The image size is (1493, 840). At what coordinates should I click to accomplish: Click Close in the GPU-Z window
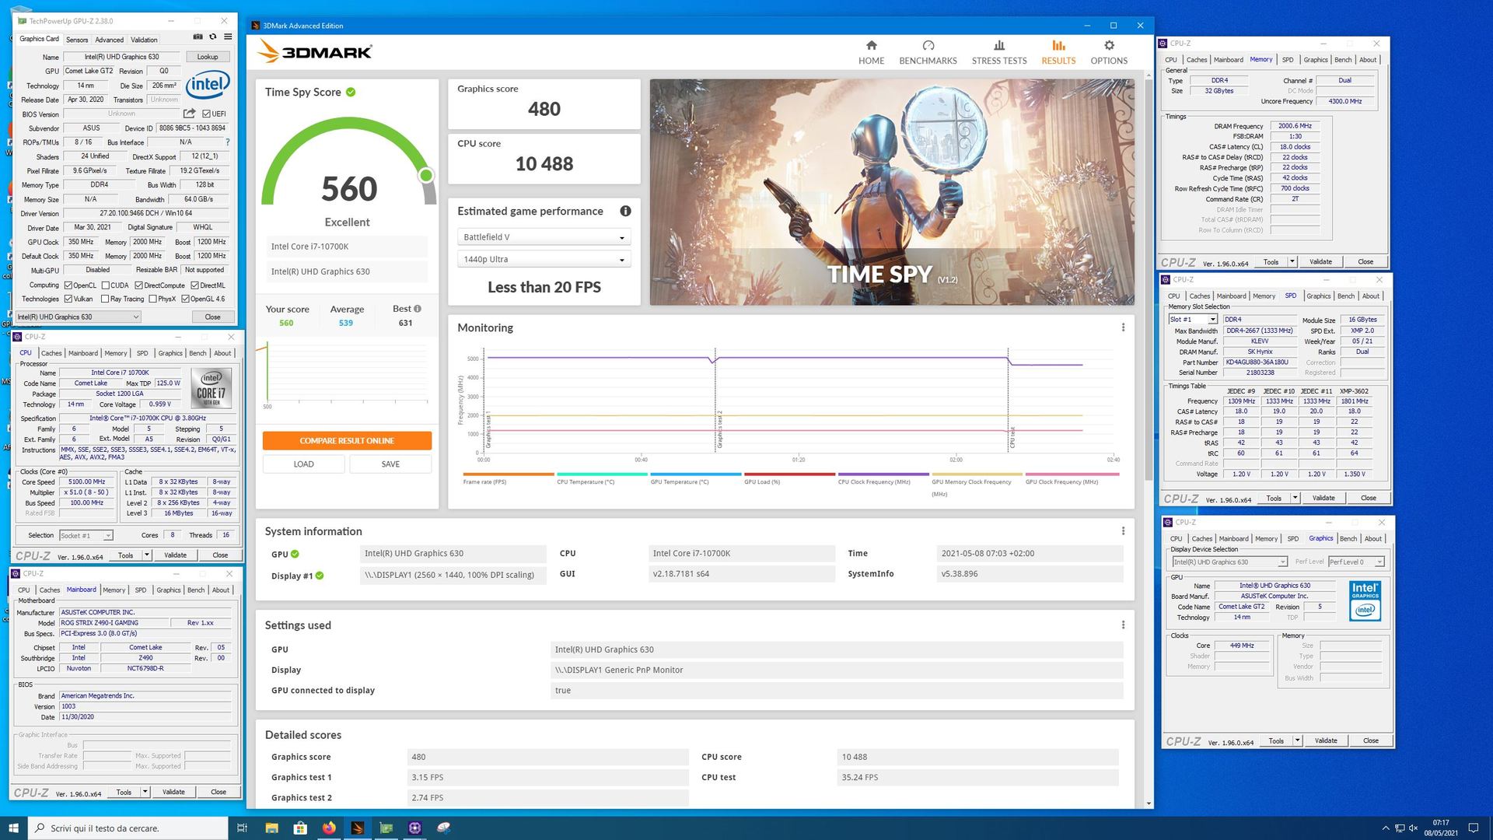click(x=212, y=317)
